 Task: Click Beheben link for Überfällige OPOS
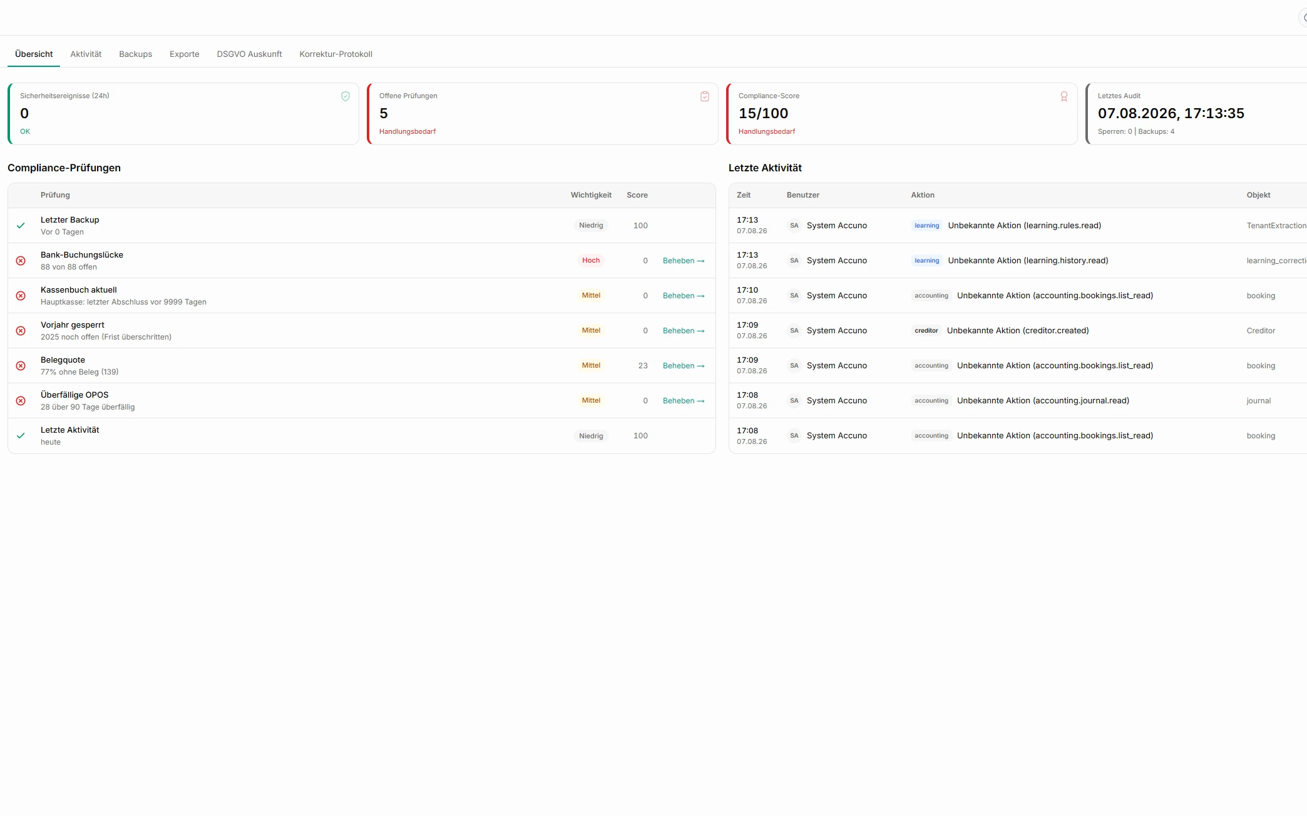click(x=684, y=401)
